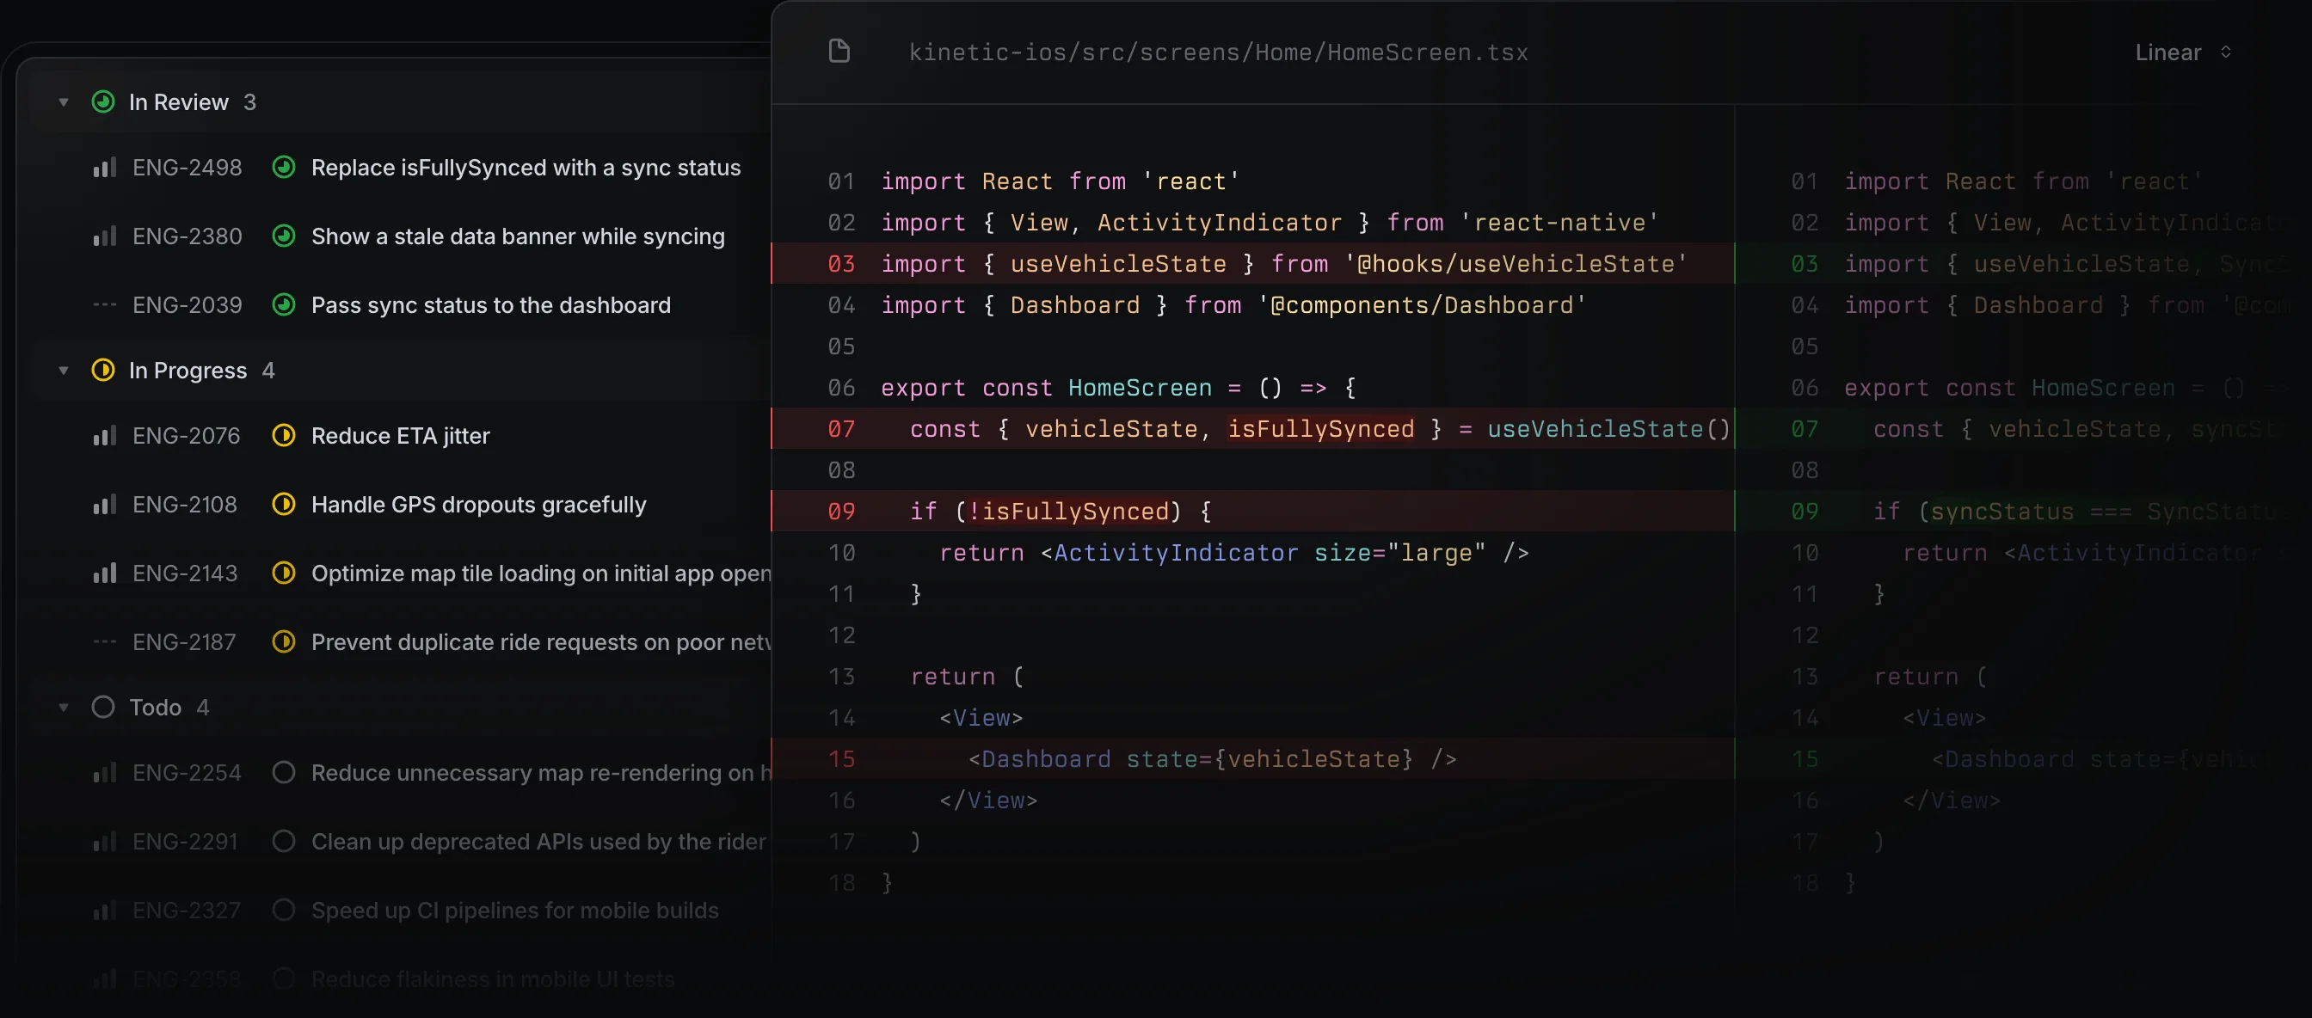
Task: Collapse the In Review group
Action: coord(63,102)
